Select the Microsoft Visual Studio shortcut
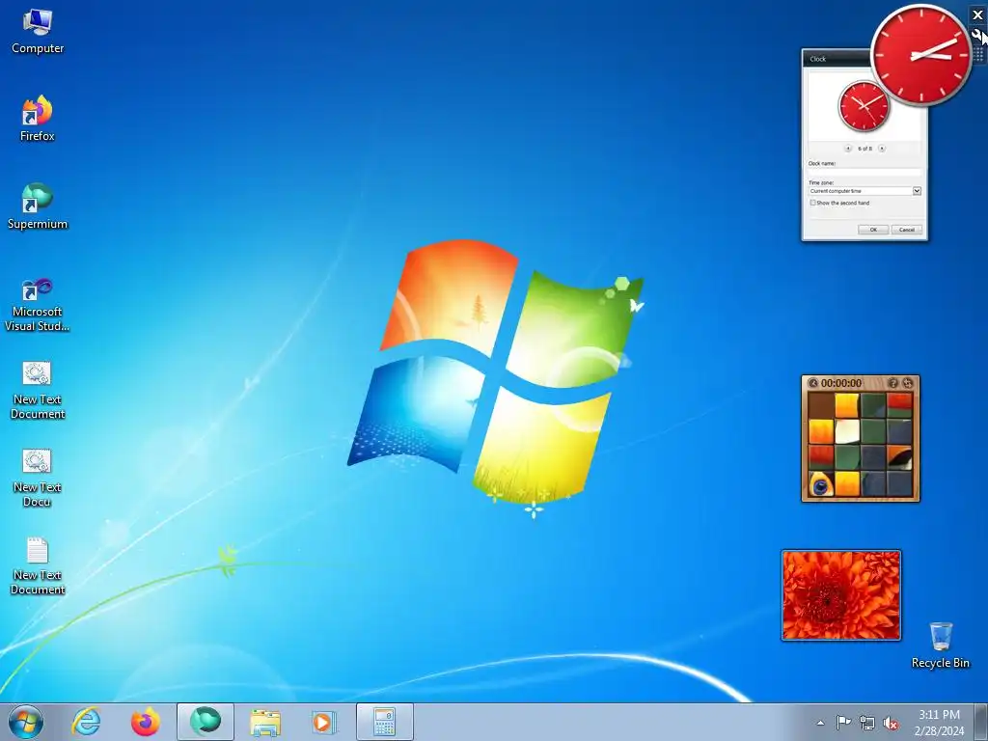 (x=38, y=305)
